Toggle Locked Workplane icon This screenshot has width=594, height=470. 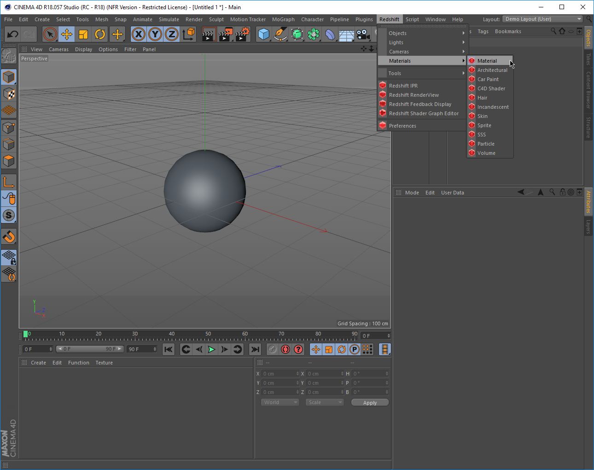pyautogui.click(x=9, y=257)
